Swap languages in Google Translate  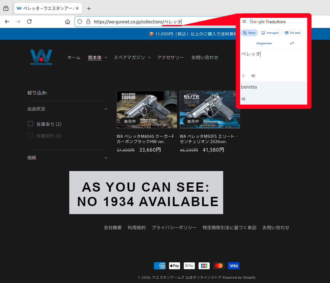292,43
